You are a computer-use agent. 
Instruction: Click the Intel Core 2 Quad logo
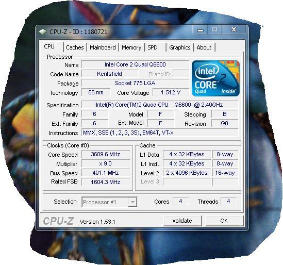215,78
